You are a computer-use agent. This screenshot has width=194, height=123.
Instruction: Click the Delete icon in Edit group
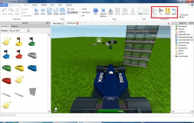click(147, 12)
